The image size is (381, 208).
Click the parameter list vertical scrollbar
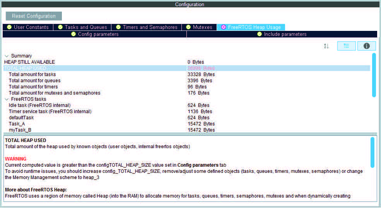pyautogui.click(x=374, y=75)
